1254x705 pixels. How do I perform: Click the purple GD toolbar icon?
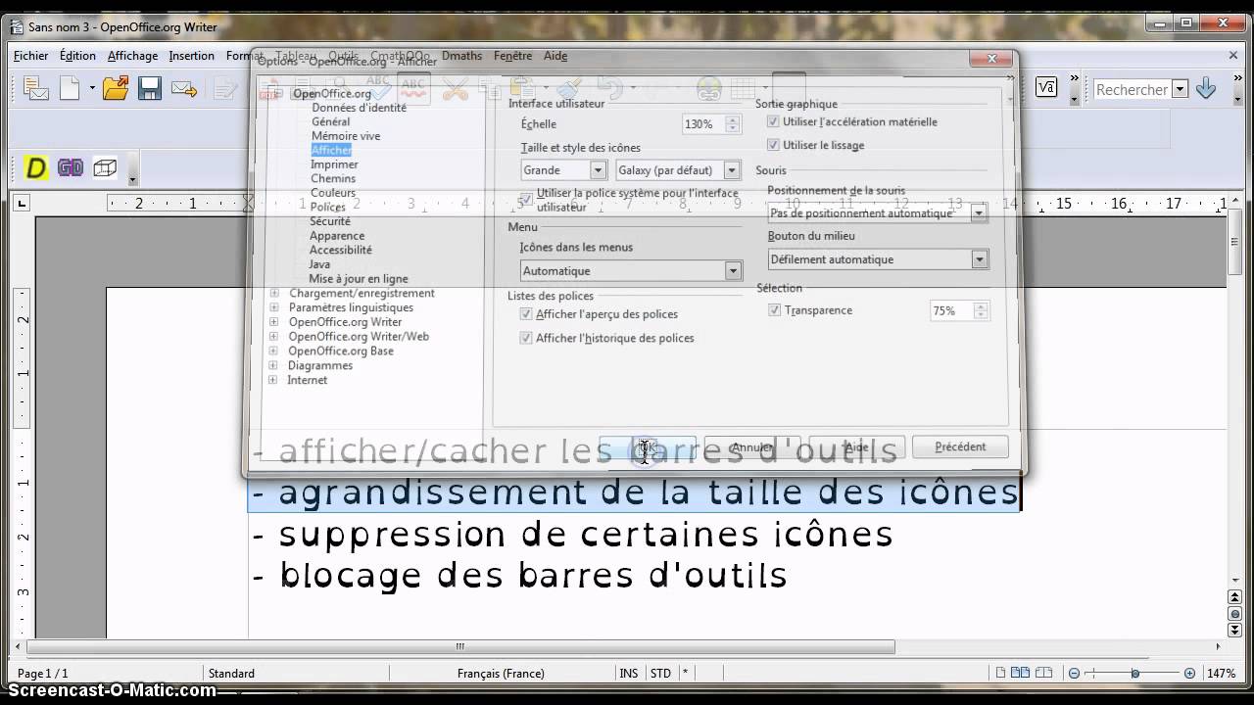click(71, 168)
